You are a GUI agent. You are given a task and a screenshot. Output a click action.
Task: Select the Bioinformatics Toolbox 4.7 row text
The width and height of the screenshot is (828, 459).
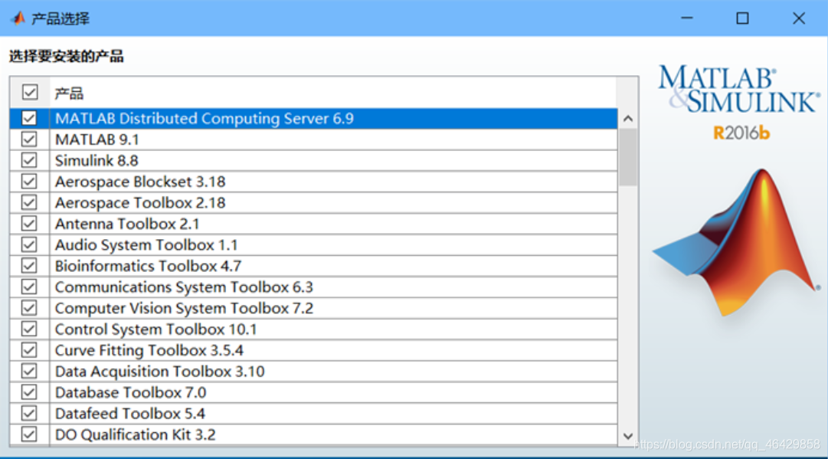pyautogui.click(x=149, y=266)
